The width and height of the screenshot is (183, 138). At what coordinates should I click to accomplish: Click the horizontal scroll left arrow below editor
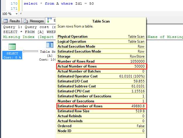tap(21, 13)
